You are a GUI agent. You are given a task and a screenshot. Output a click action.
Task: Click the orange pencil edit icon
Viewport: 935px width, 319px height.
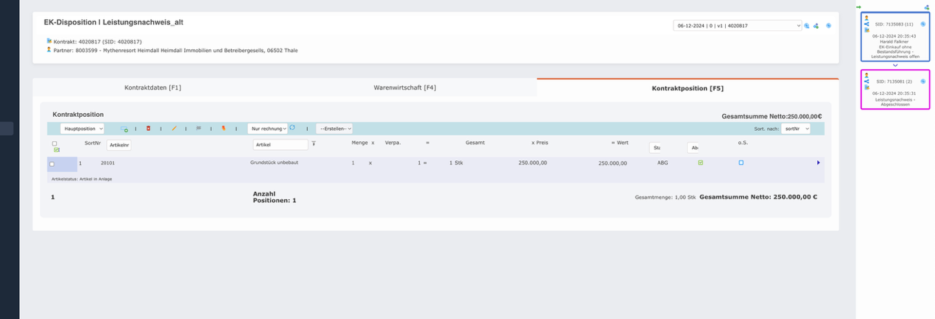[174, 129]
